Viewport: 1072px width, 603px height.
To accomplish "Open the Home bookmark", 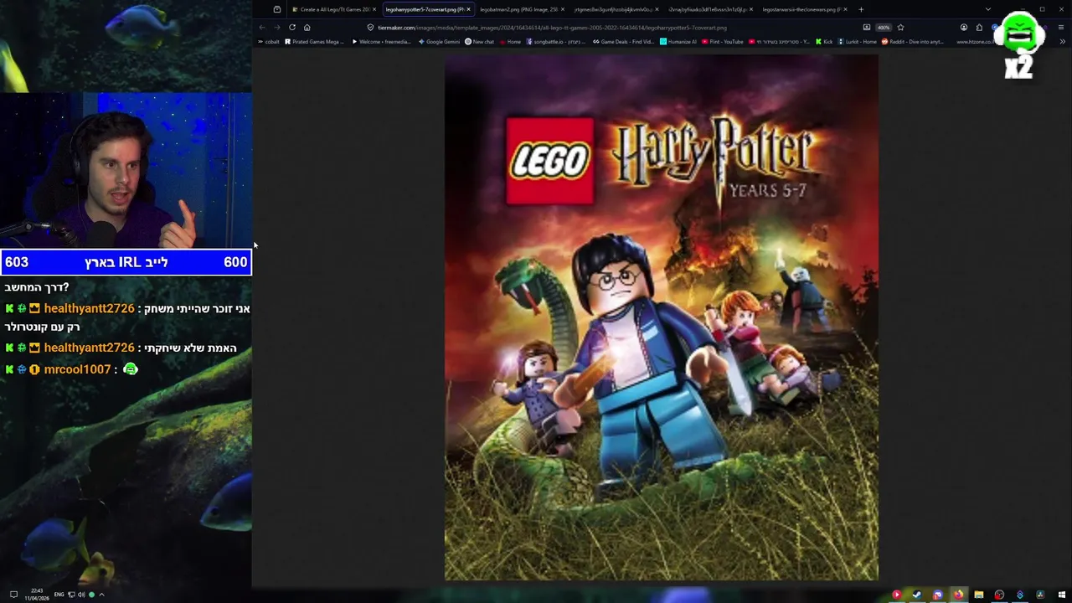I will (510, 41).
